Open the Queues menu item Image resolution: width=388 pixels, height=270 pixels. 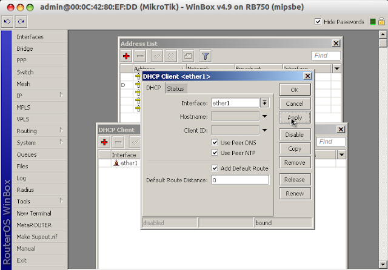click(x=39, y=154)
